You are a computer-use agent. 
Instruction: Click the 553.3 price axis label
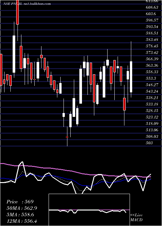coord(151,78)
